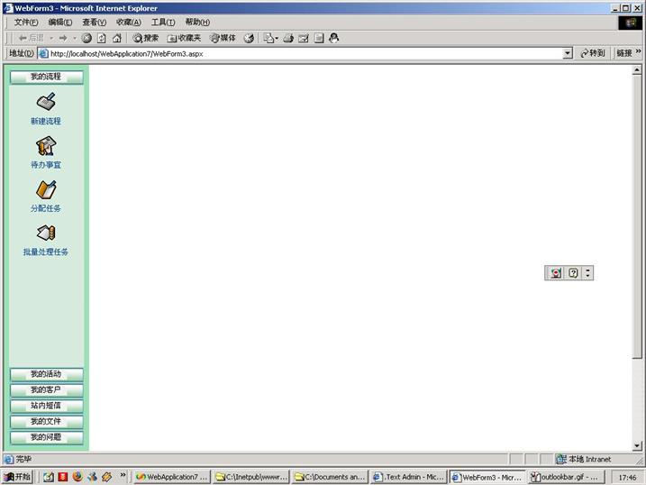The image size is (646, 485).
Task: Click the vertical scrollbar down arrow
Action: click(637, 445)
